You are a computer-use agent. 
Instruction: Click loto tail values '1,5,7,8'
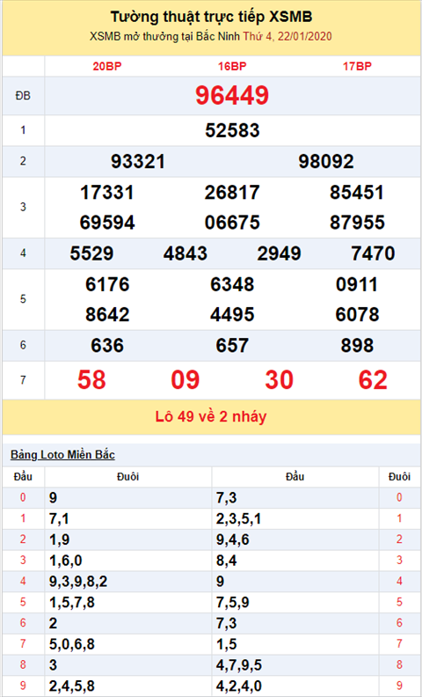[x=71, y=603]
